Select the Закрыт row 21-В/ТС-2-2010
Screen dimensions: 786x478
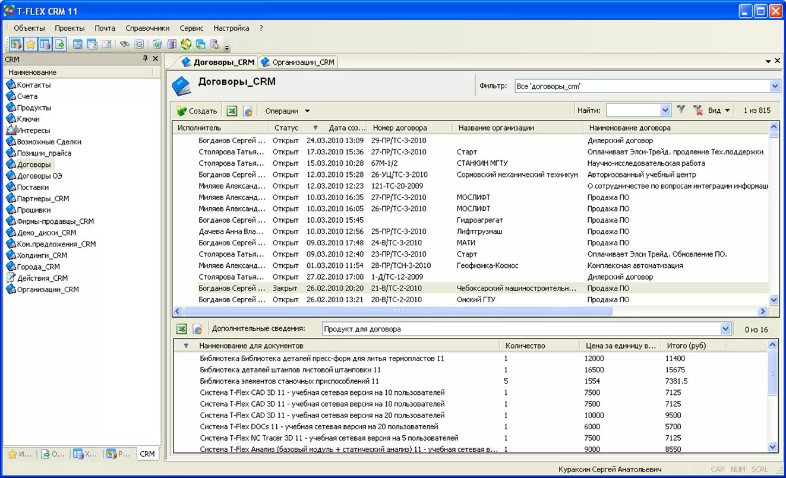[471, 288]
